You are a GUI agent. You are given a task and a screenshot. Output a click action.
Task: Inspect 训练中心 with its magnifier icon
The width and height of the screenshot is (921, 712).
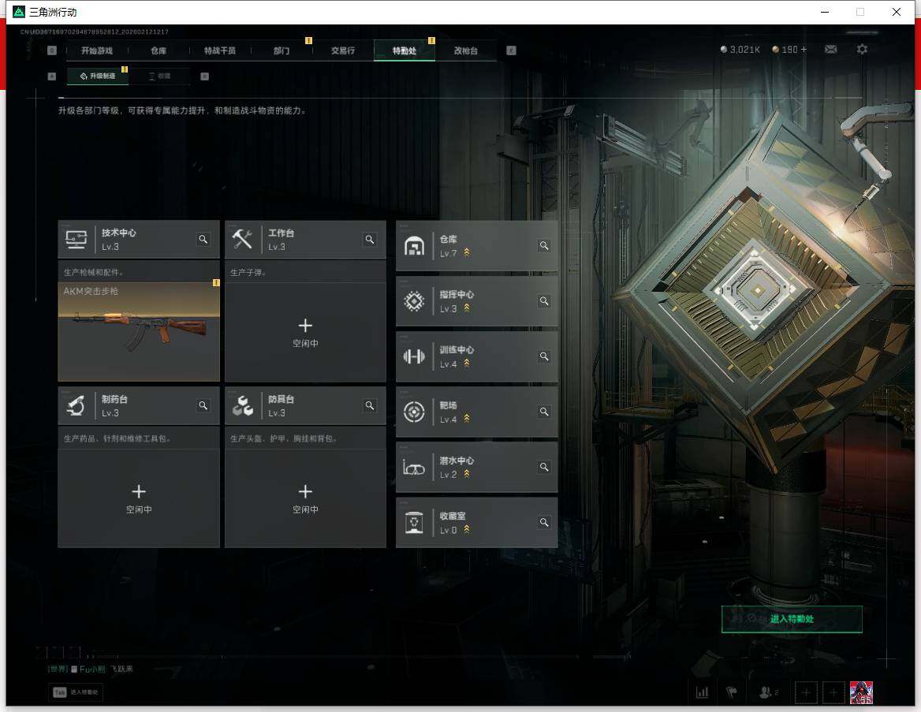(x=544, y=356)
